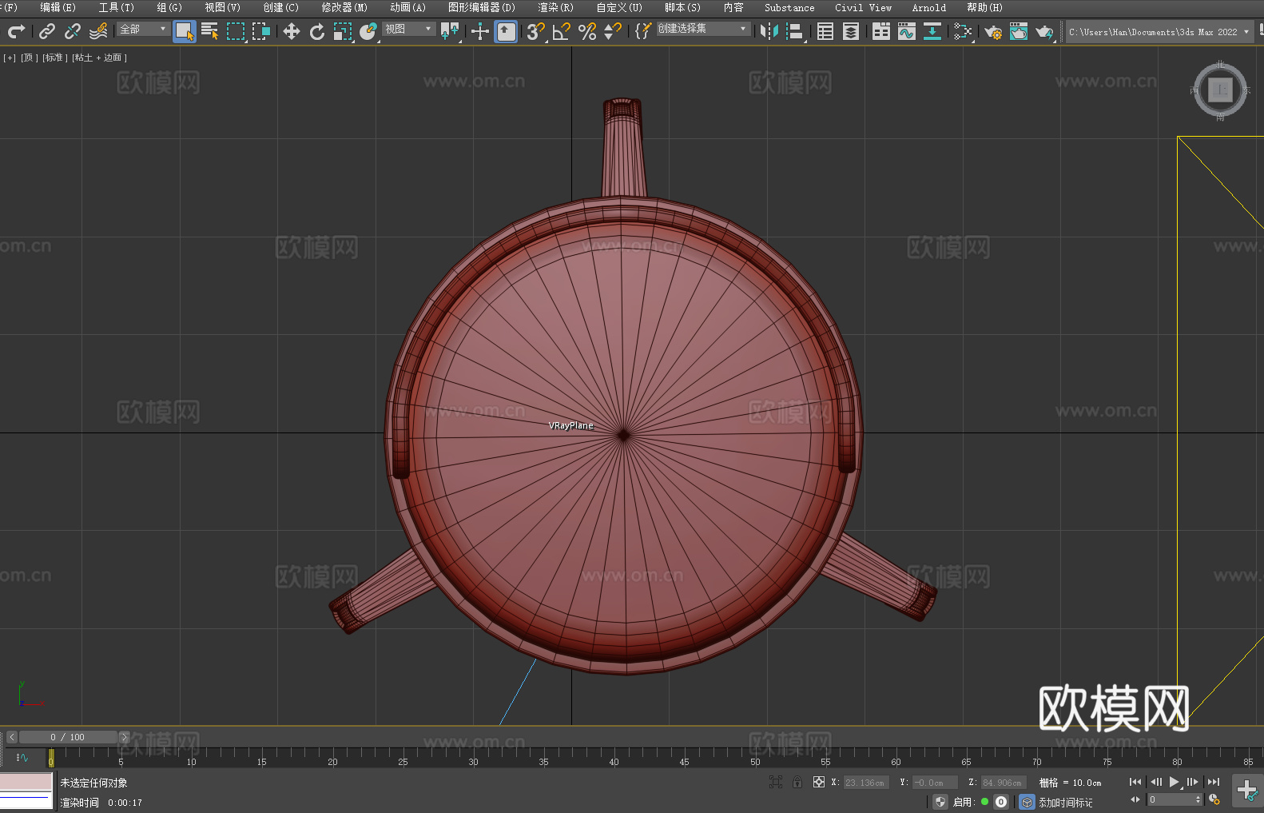This screenshot has height=813, width=1264.
Task: Click Use Pivot Point Center icon
Action: 450,31
